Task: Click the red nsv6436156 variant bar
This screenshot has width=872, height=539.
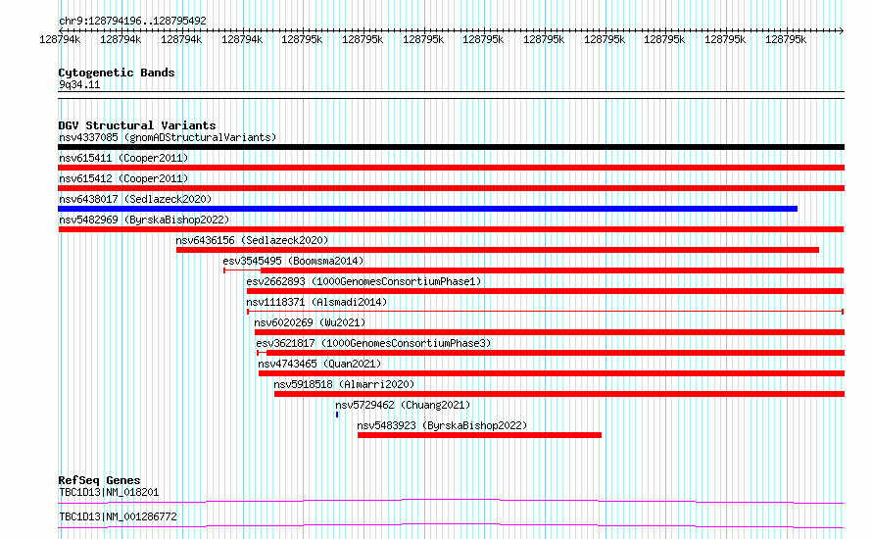Action: point(498,250)
